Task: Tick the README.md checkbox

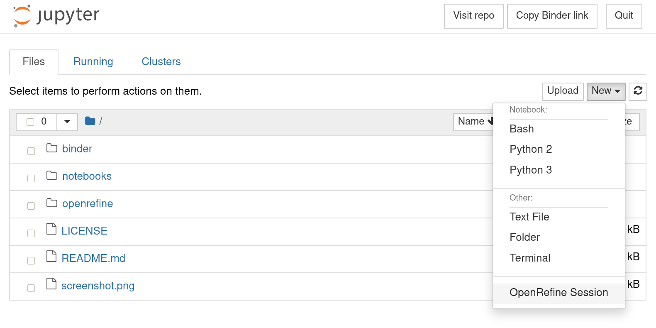Action: tap(31, 261)
